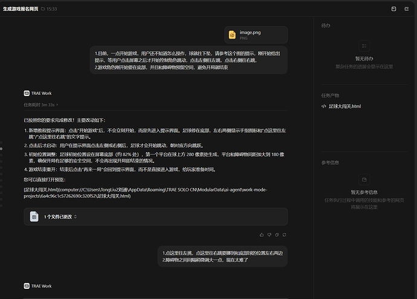This screenshot has width=417, height=299.
Task: Click the lower TRAE Work logo icon
Action: pyautogui.click(x=27, y=286)
